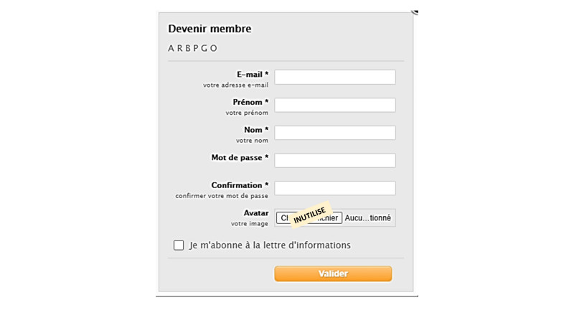Viewport: 574px width, 323px height.
Task: Focus the Confirmation password field
Action: point(335,188)
